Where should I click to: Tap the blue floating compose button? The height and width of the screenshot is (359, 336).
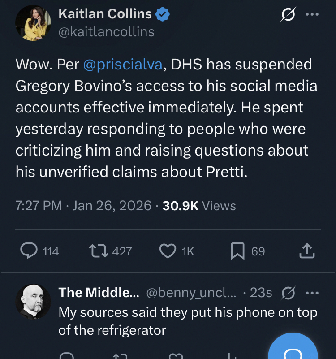click(x=293, y=350)
